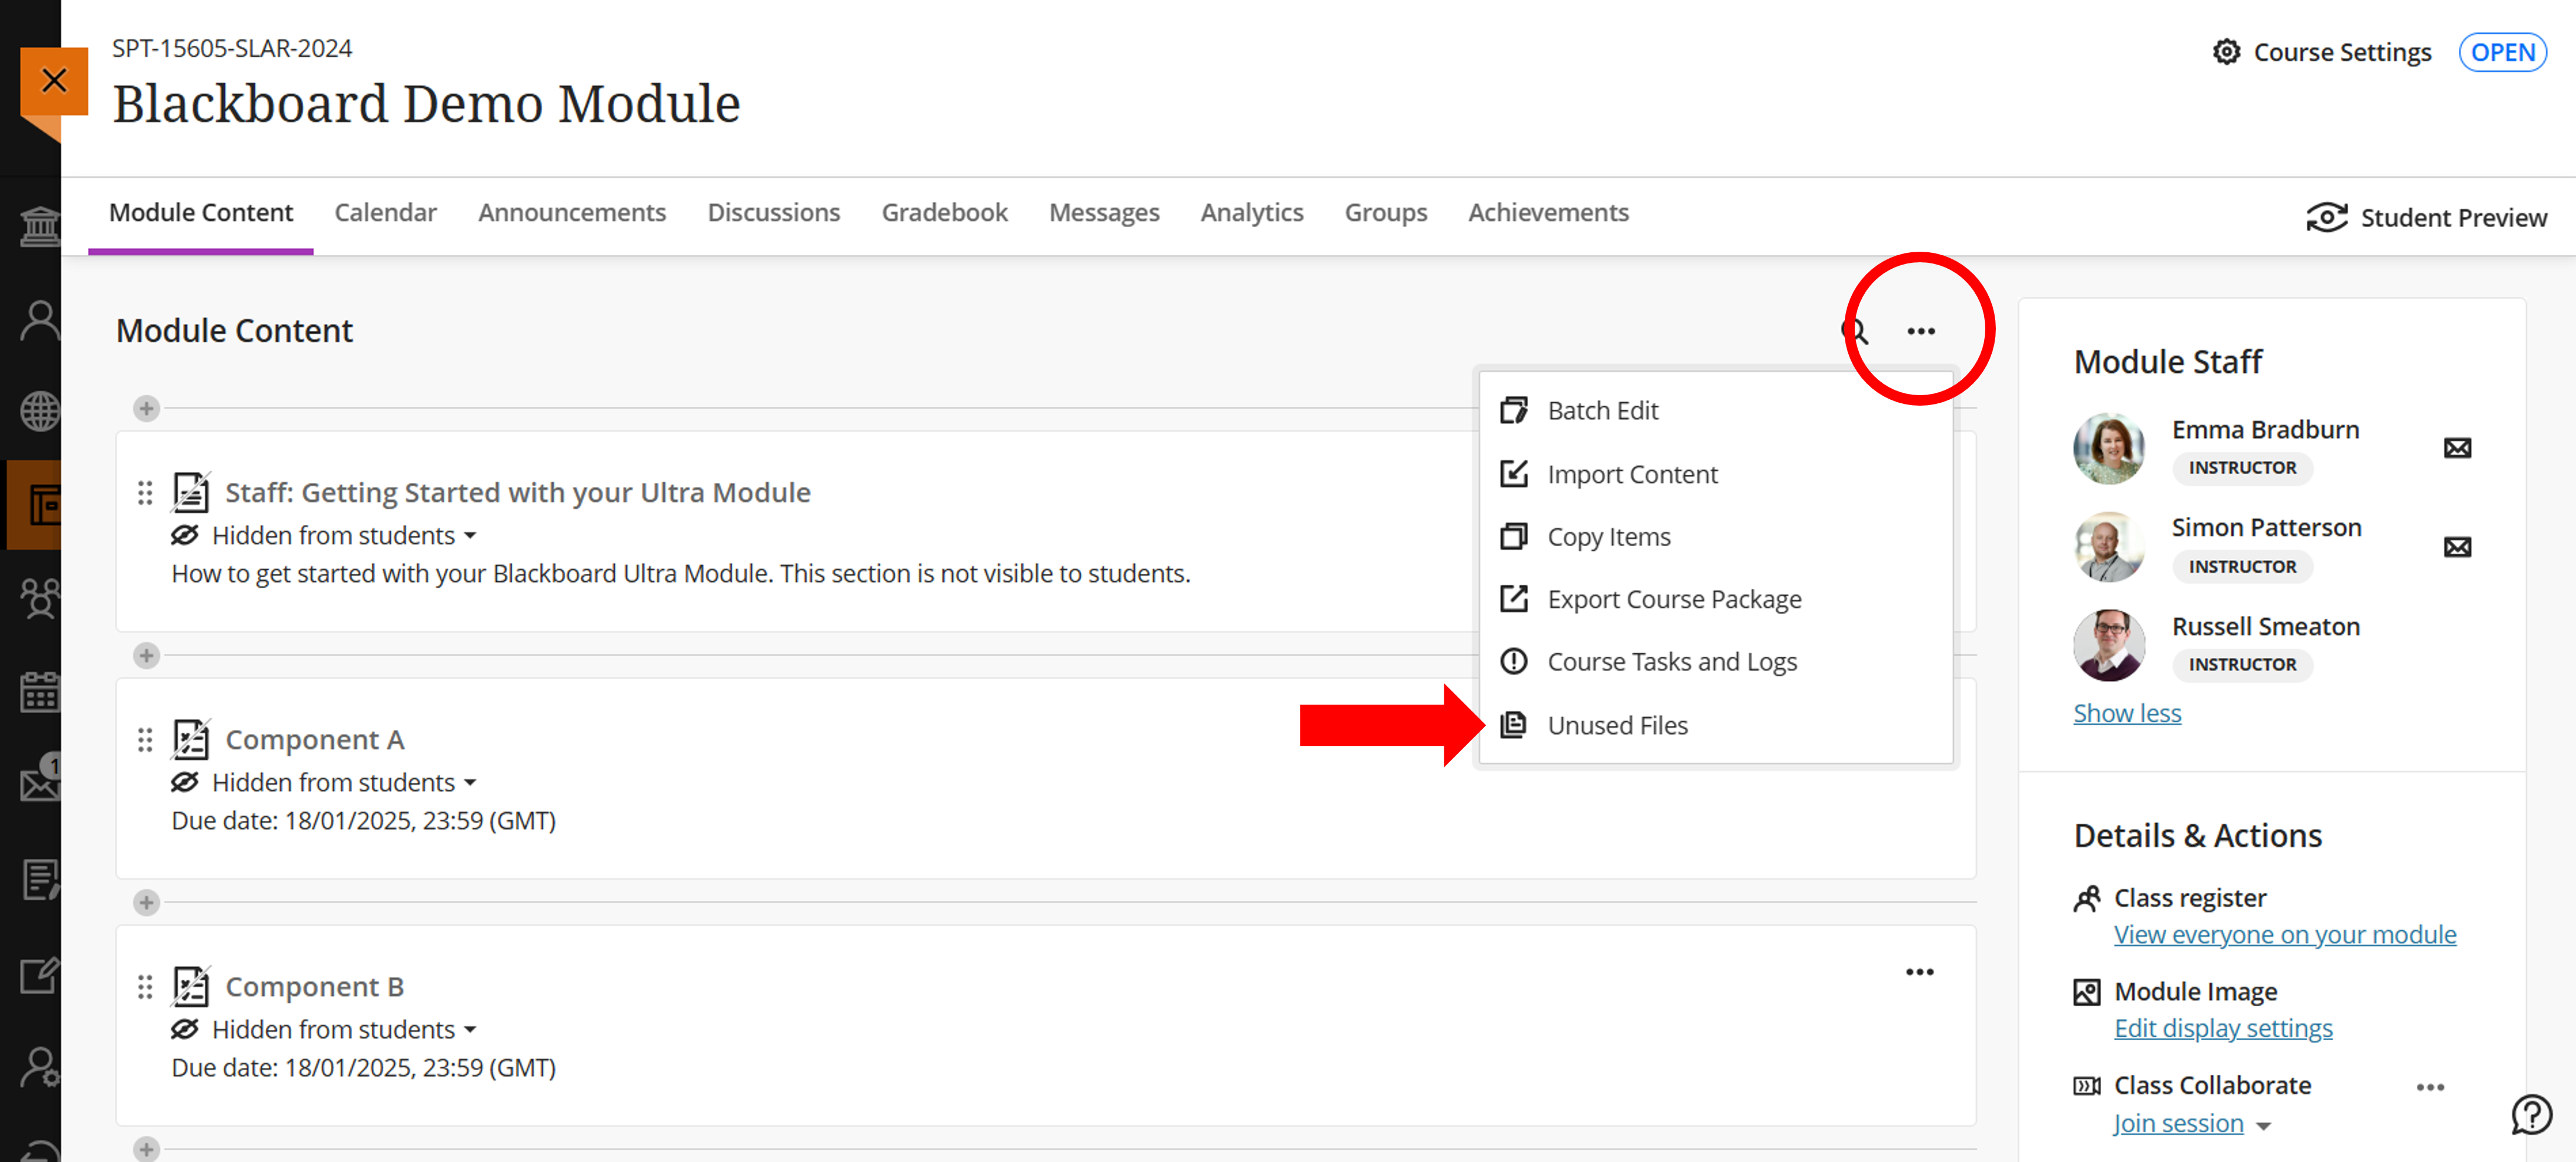Screen dimensions: 2576x1162
Task: Click Simon Patterson's profile photo
Action: click(2108, 547)
